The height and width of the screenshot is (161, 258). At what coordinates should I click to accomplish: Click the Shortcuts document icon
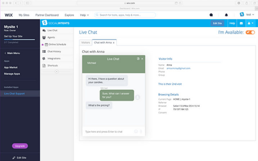(44, 65)
